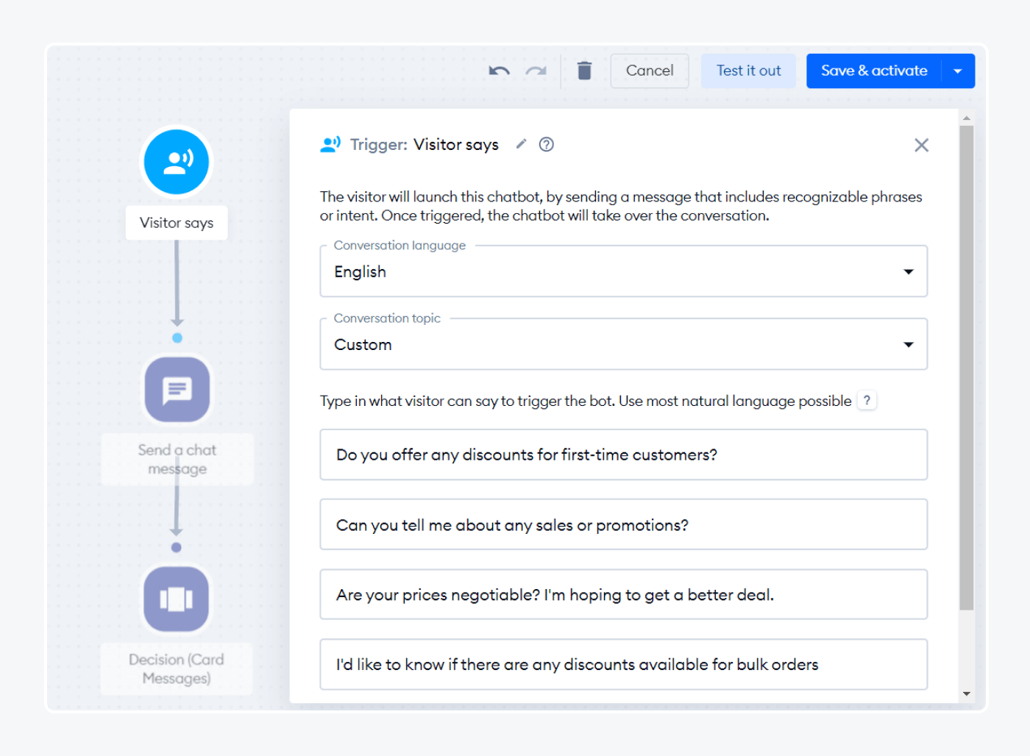This screenshot has width=1030, height=756.
Task: Click the Cancel button
Action: (650, 71)
